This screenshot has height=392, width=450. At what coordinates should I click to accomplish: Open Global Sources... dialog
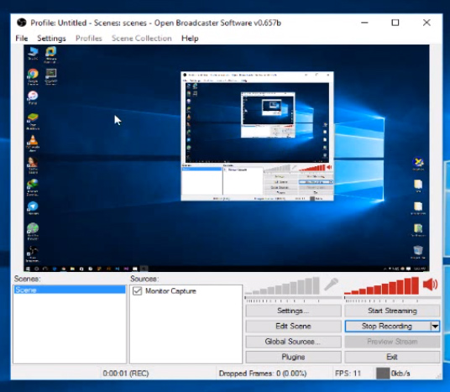tap(293, 342)
